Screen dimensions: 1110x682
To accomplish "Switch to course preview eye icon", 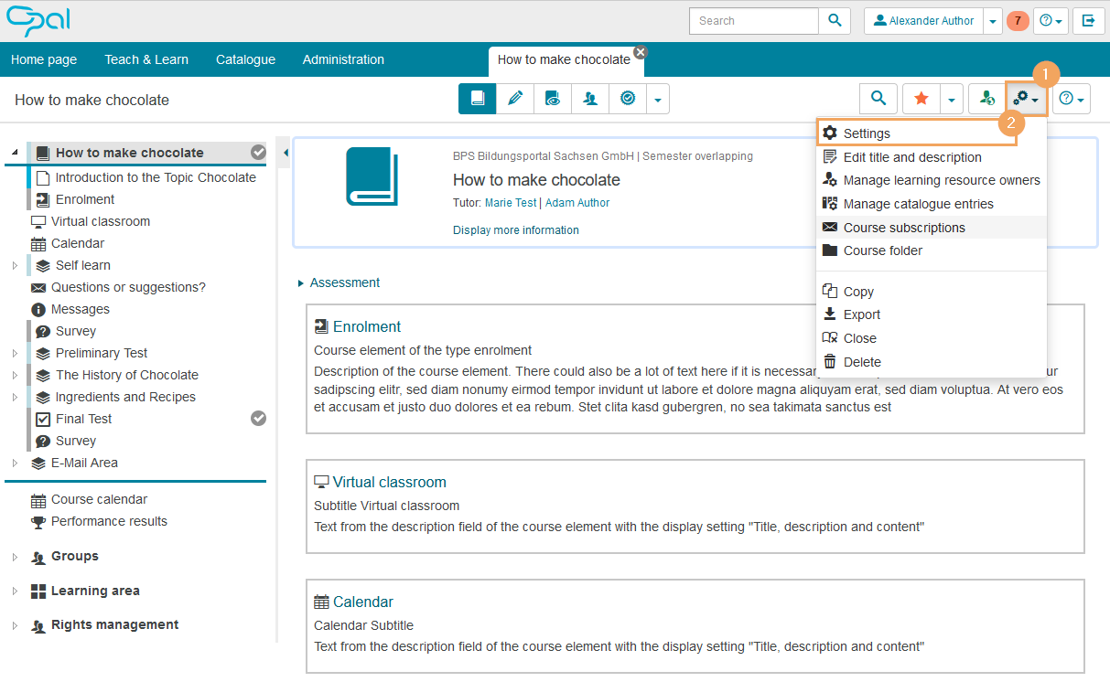I will pos(553,99).
